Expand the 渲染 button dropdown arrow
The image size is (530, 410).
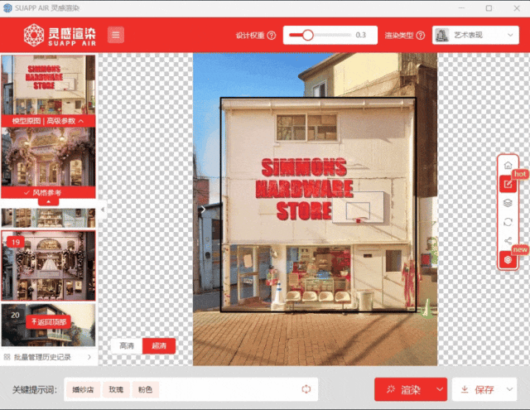click(x=440, y=389)
